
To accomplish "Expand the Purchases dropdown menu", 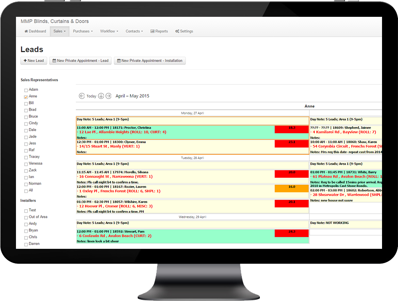I will (82, 31).
